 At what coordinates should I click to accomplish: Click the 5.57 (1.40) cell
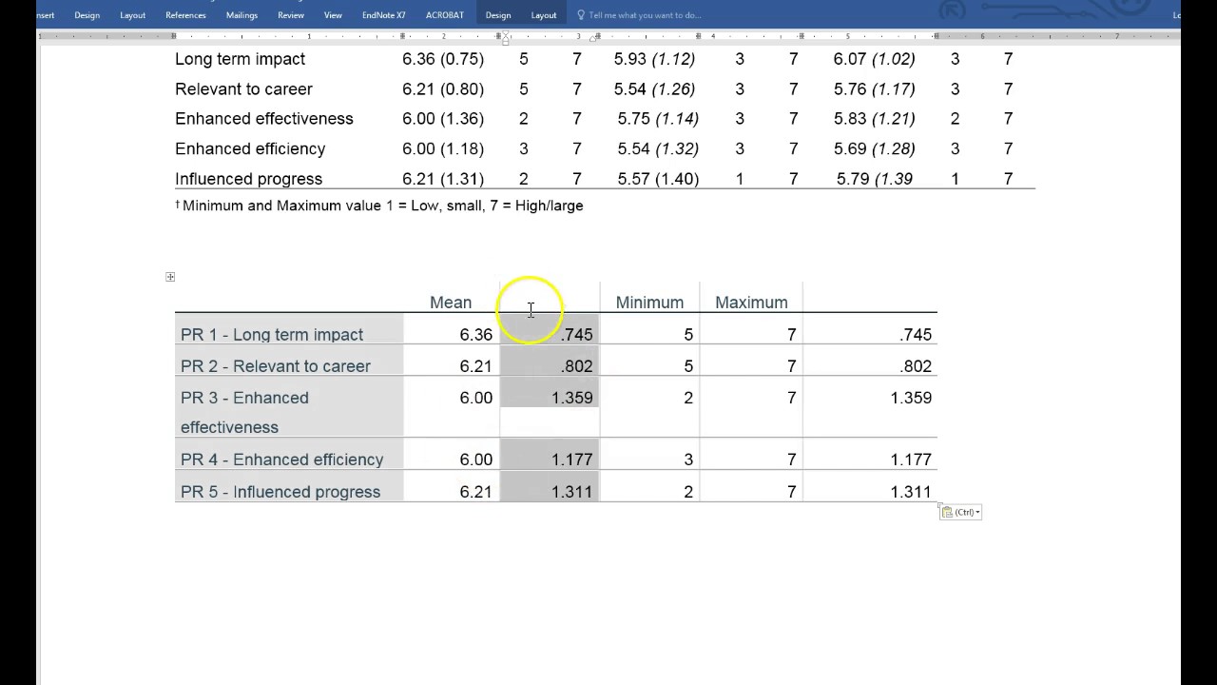click(658, 179)
